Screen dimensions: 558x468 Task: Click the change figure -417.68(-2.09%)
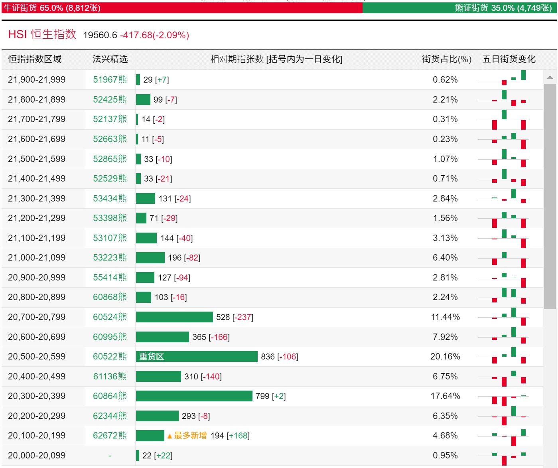coord(155,35)
